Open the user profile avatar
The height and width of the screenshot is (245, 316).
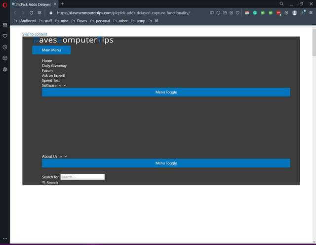[x=294, y=13]
